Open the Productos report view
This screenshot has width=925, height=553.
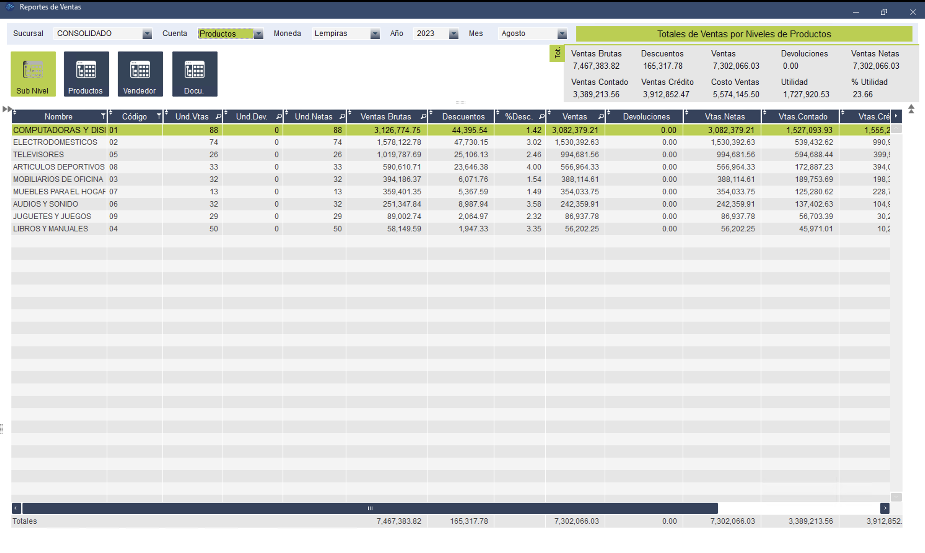coord(86,74)
